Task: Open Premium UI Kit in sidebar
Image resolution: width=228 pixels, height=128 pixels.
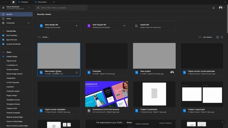Action: pos(12,108)
